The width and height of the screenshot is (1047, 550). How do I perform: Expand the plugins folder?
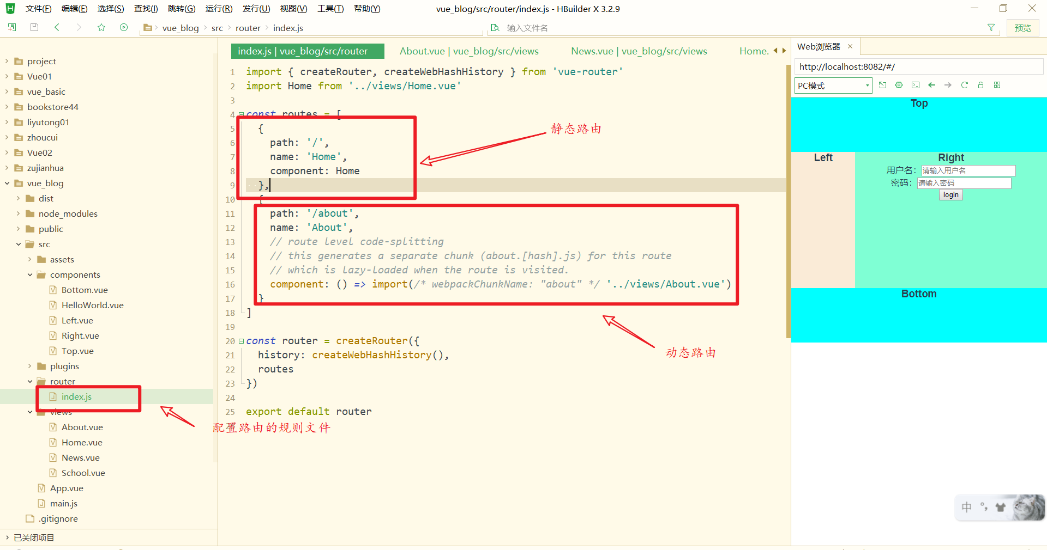(x=30, y=366)
